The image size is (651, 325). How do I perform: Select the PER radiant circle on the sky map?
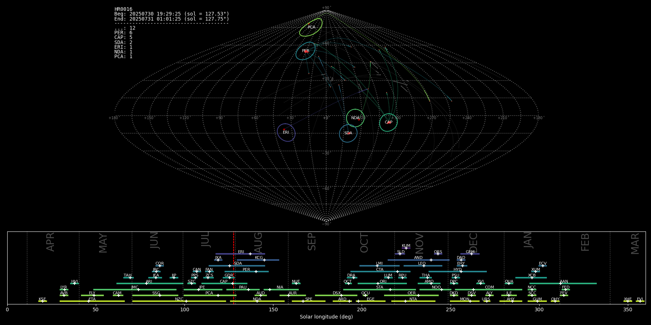(x=306, y=51)
